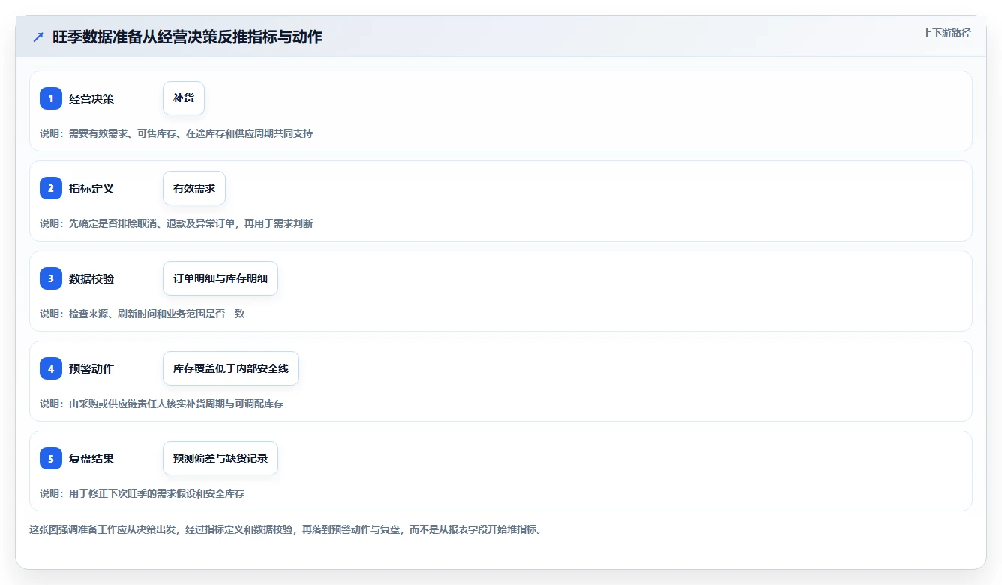
Task: Click the description starting 说明：需要有效需求
Action: 176,133
